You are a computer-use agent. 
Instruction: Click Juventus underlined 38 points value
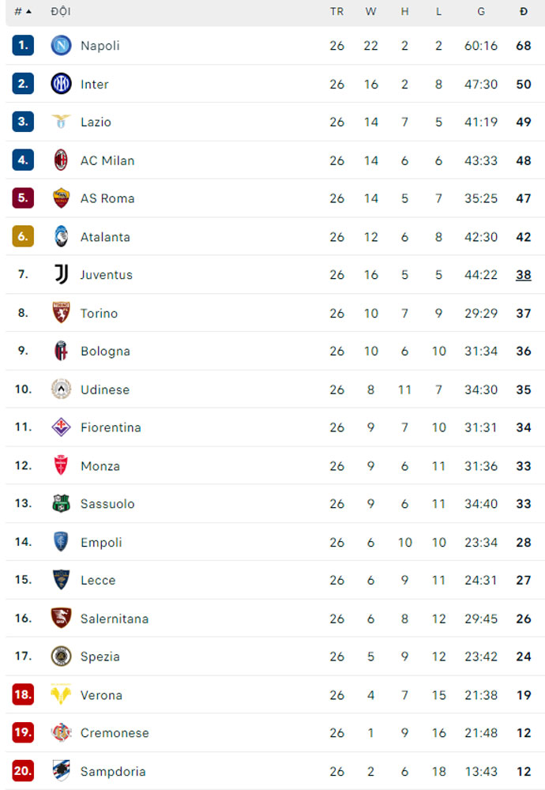(523, 275)
